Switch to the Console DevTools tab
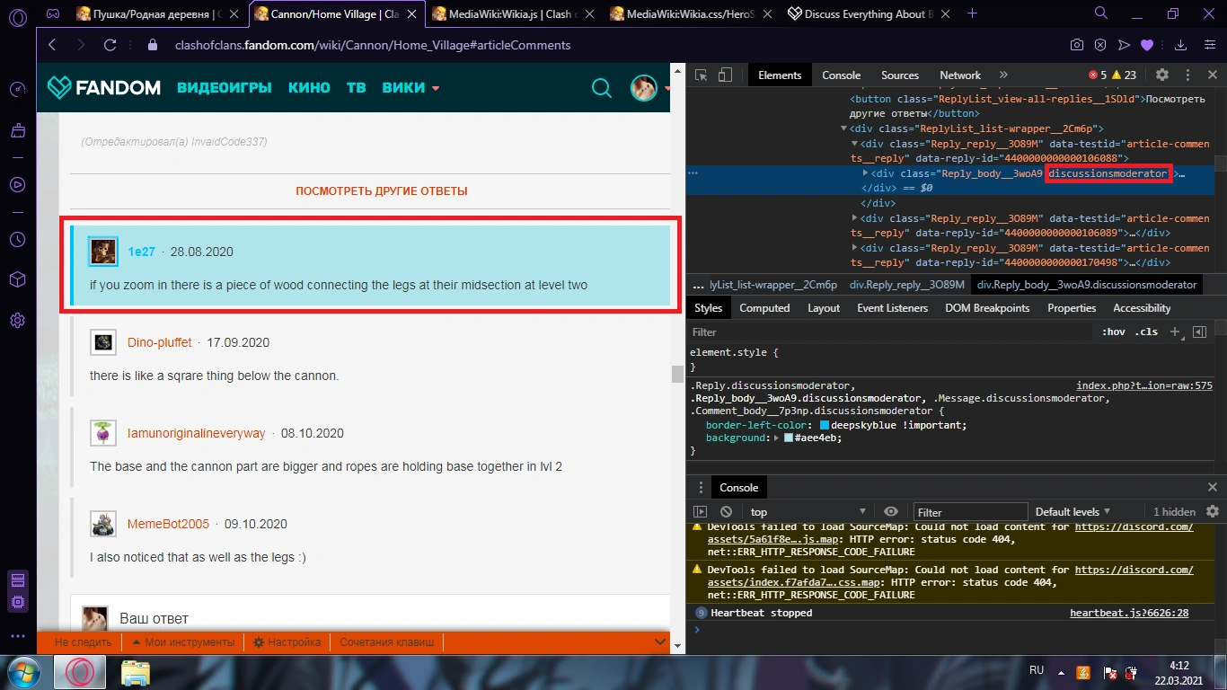Image resolution: width=1227 pixels, height=690 pixels. click(x=842, y=75)
